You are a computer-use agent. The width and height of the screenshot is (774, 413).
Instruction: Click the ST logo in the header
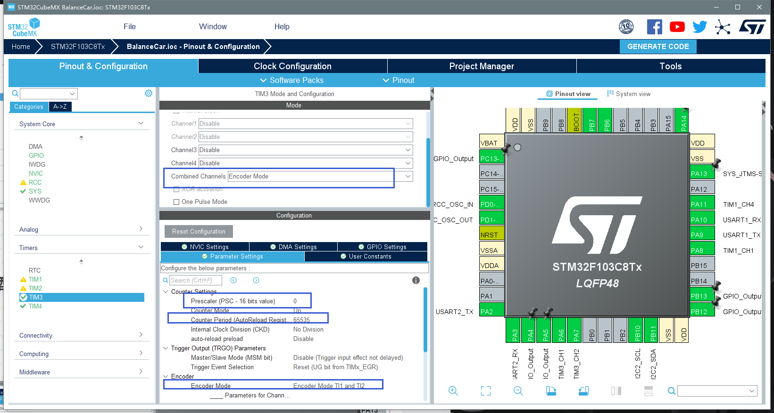pyautogui.click(x=752, y=27)
